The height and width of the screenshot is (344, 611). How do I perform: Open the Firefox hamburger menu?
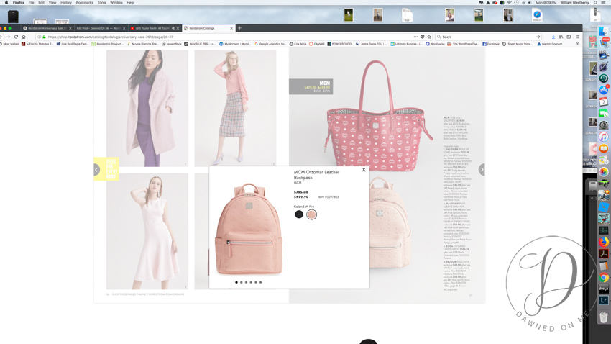(578, 37)
